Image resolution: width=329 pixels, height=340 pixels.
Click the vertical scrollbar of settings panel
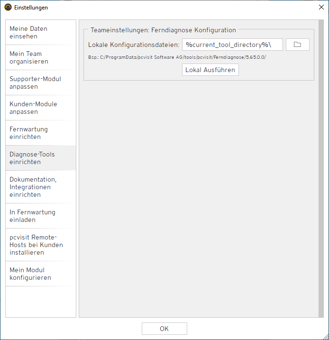321,168
